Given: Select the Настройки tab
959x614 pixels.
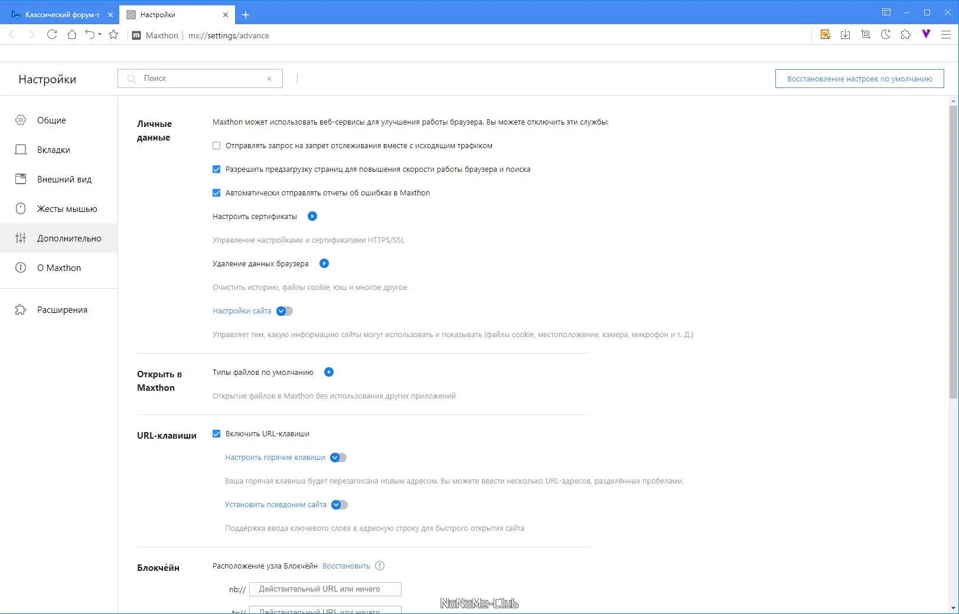Looking at the screenshot, I should pyautogui.click(x=177, y=15).
